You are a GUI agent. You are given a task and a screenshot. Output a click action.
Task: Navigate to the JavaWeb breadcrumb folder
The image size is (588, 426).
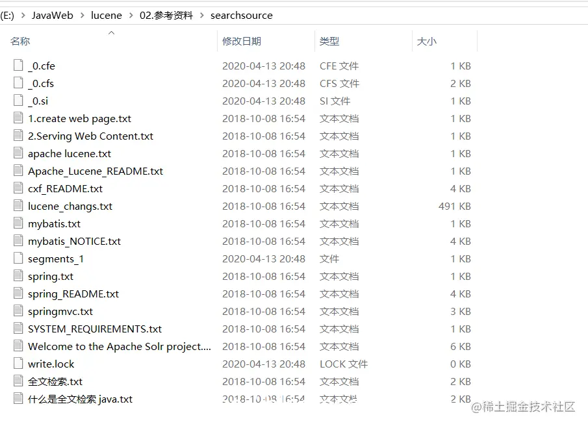coord(52,15)
